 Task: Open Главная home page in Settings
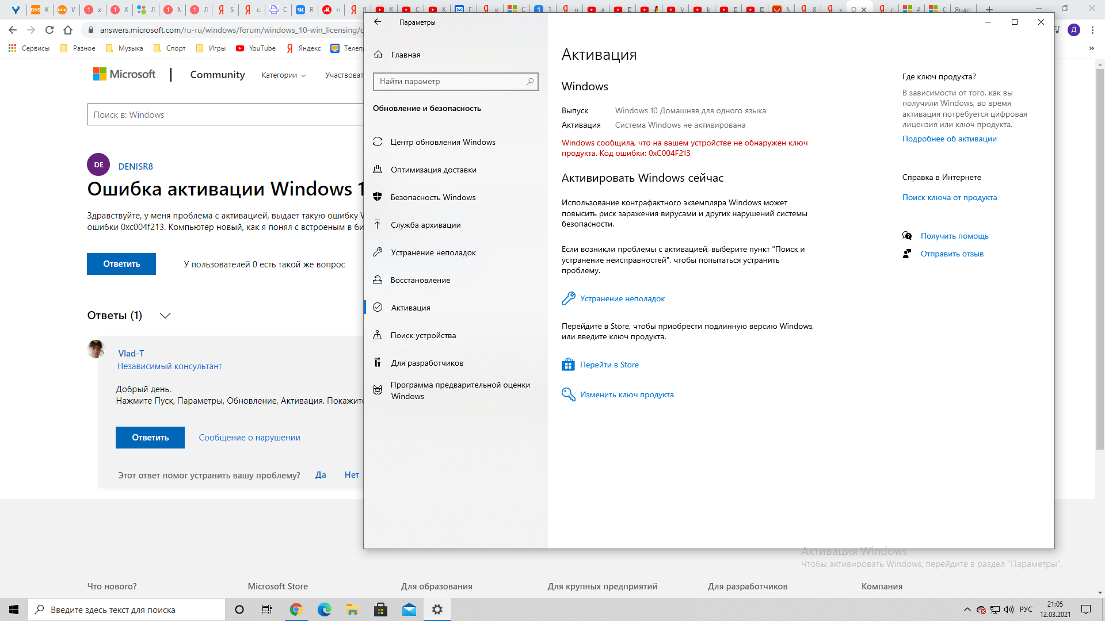pyautogui.click(x=405, y=55)
